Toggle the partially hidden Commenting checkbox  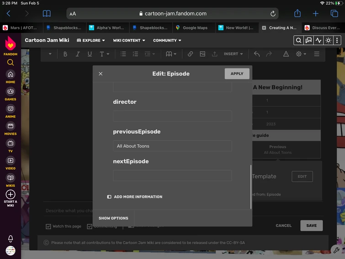[90, 226]
